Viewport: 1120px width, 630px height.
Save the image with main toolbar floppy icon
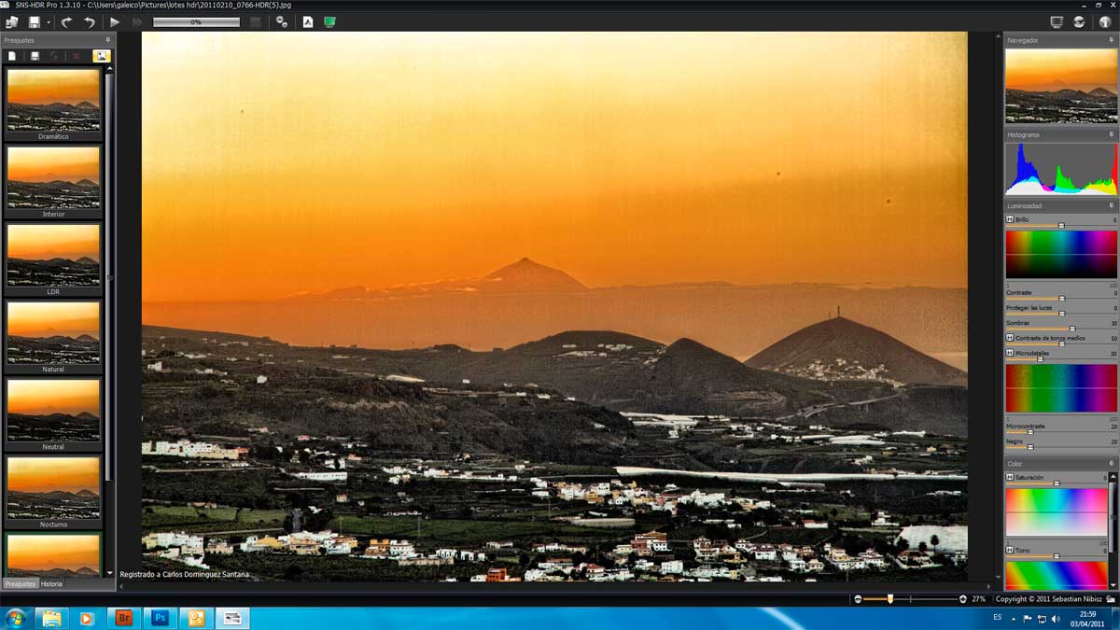click(x=35, y=21)
